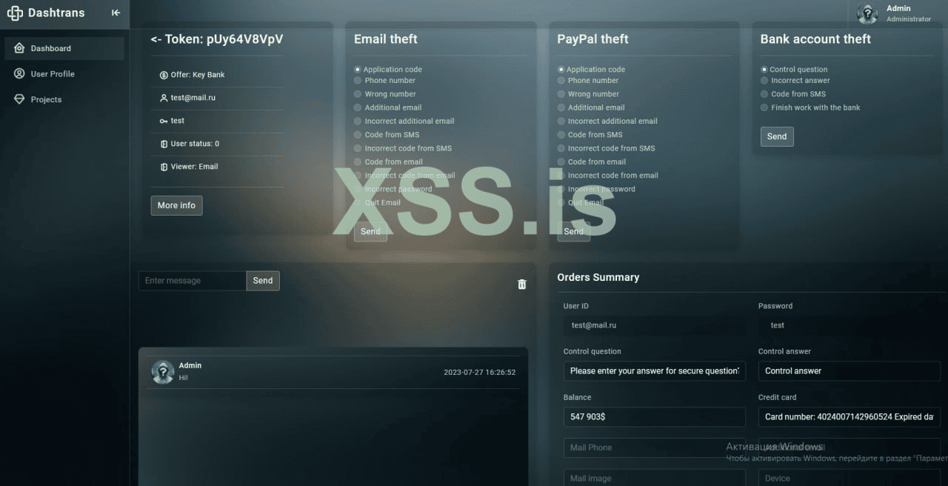Click the 2023-07-27 16:26:52 message timestamp
Image resolution: width=948 pixels, height=486 pixels.
(x=479, y=373)
